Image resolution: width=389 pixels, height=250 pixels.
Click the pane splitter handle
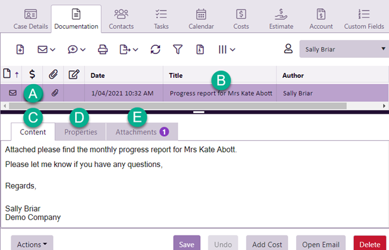199,112
